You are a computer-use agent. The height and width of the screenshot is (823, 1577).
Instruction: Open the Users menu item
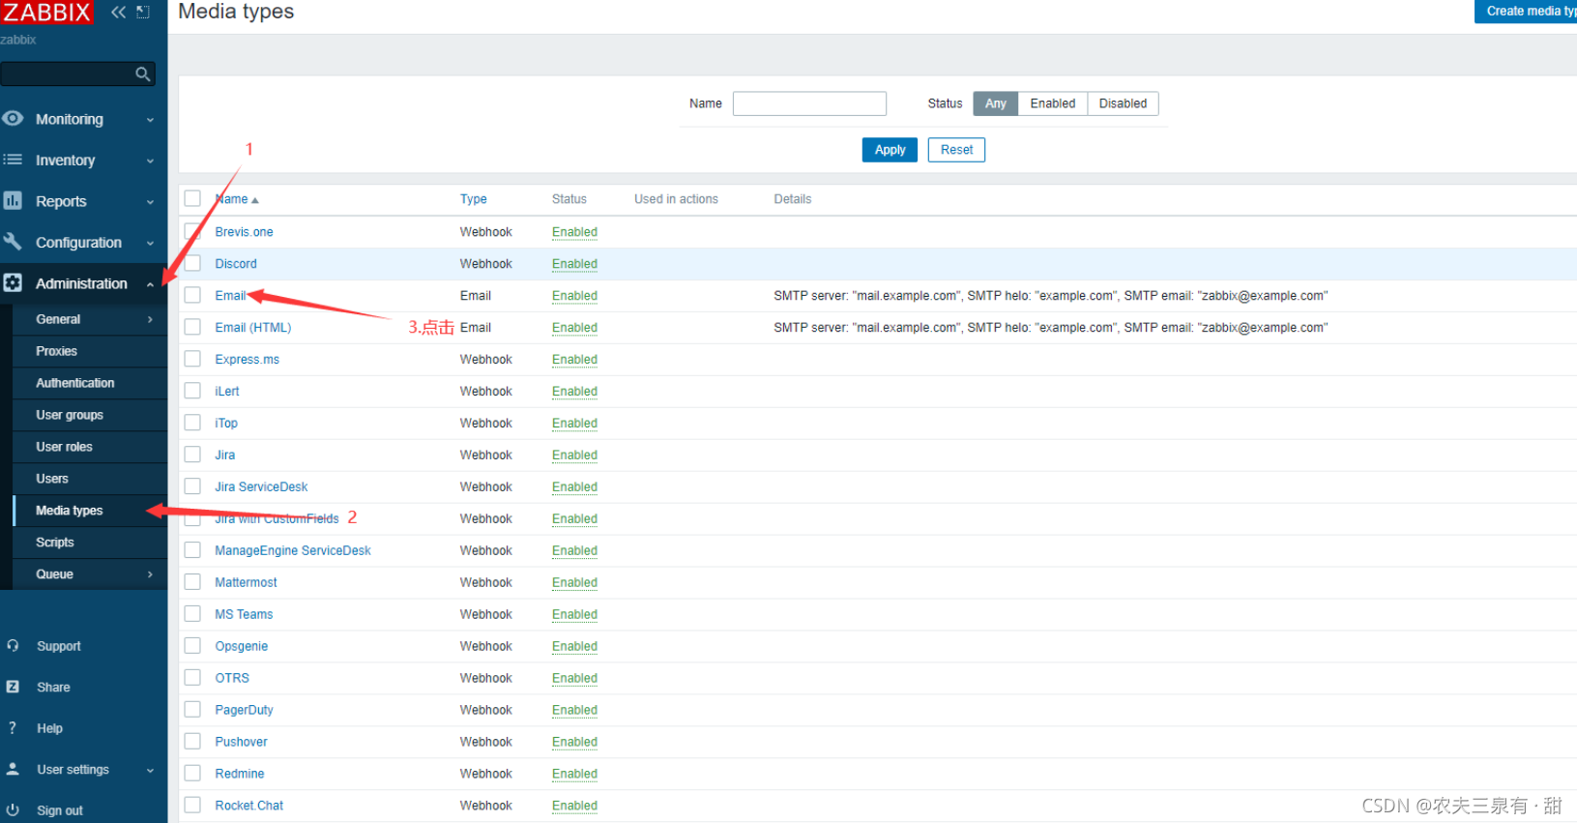[x=52, y=479]
